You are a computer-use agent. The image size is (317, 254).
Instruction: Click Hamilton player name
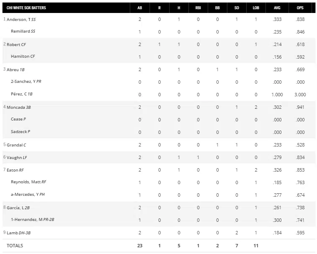[x=20, y=57]
